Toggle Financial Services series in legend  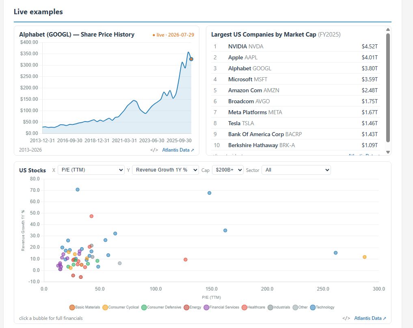click(221, 307)
